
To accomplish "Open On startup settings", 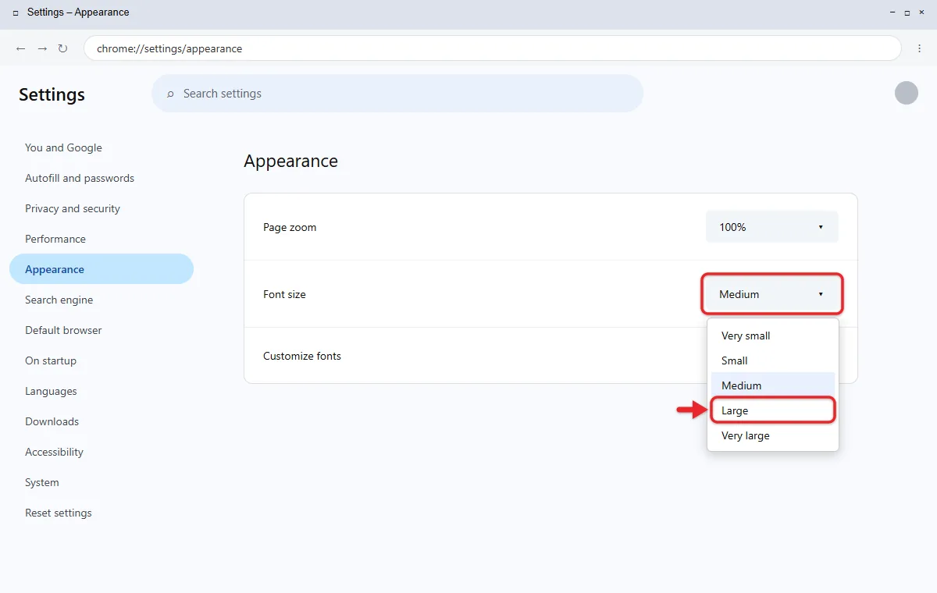I will tap(102, 360).
